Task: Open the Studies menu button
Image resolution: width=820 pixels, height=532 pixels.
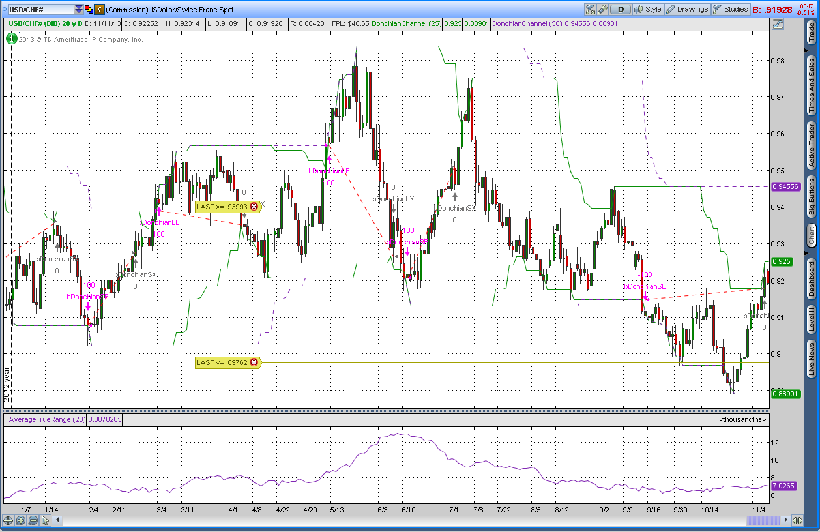Action: [x=730, y=9]
